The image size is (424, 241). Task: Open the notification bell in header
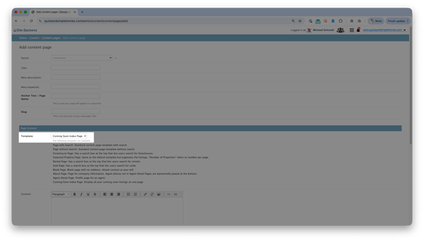click(358, 30)
